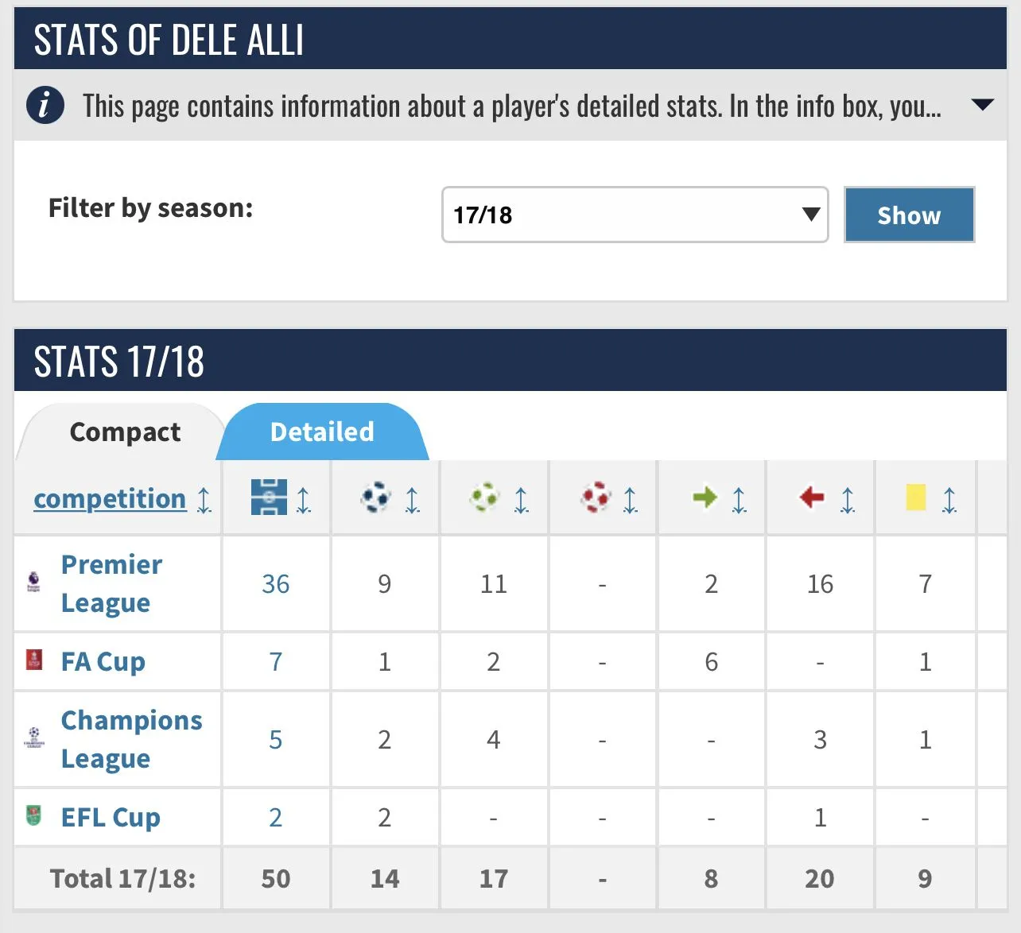Screen dimensions: 1021x933
Task: Toggle sort arrows next to goals ball
Action: click(412, 500)
